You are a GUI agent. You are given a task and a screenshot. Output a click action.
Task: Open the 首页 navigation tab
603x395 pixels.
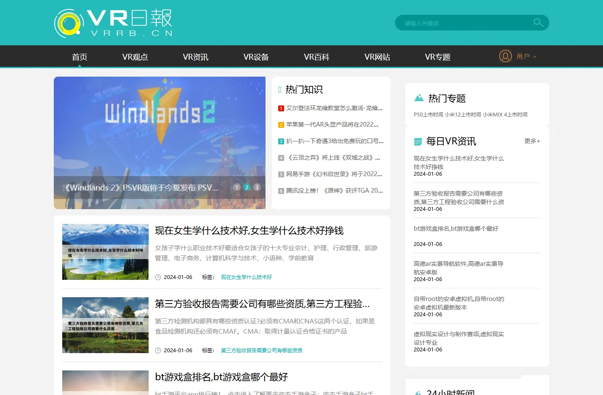click(80, 57)
